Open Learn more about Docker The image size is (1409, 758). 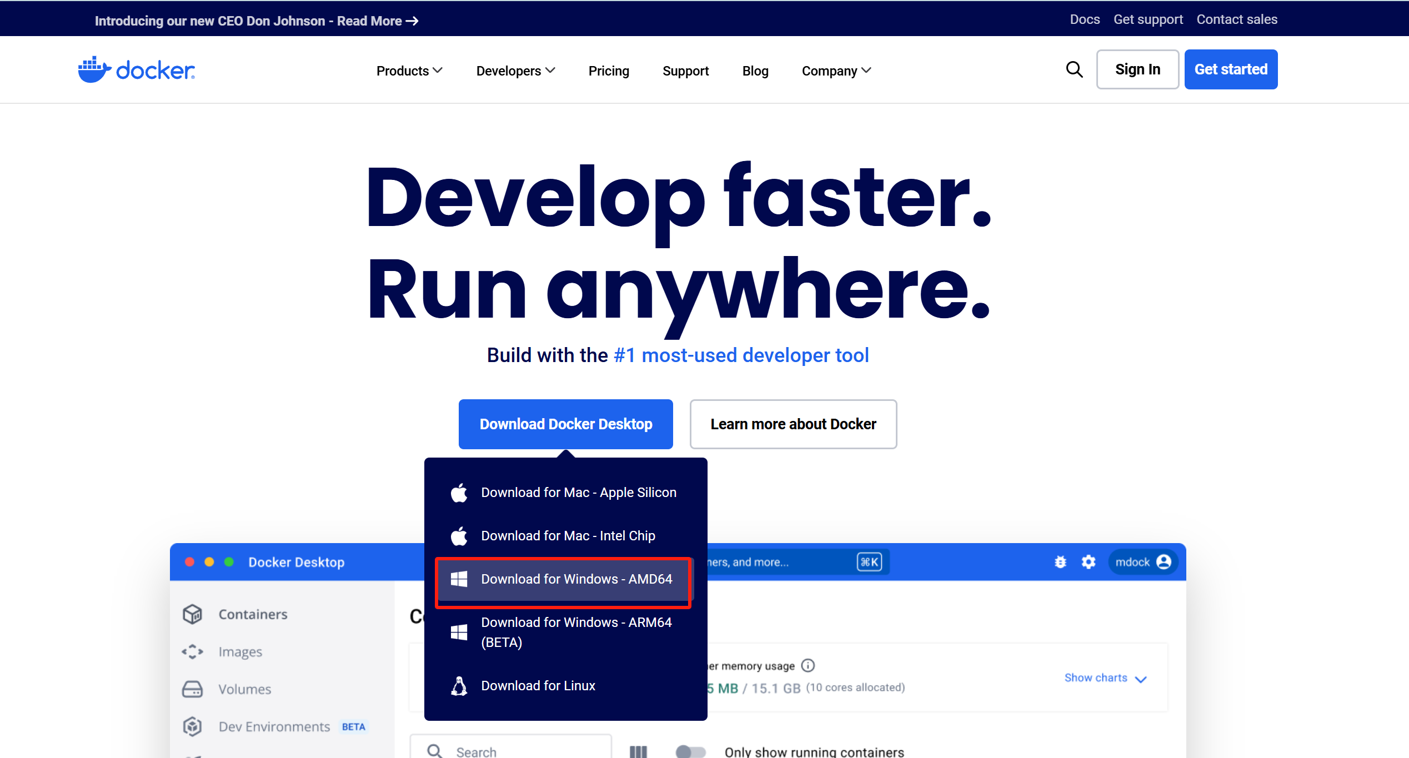click(793, 424)
